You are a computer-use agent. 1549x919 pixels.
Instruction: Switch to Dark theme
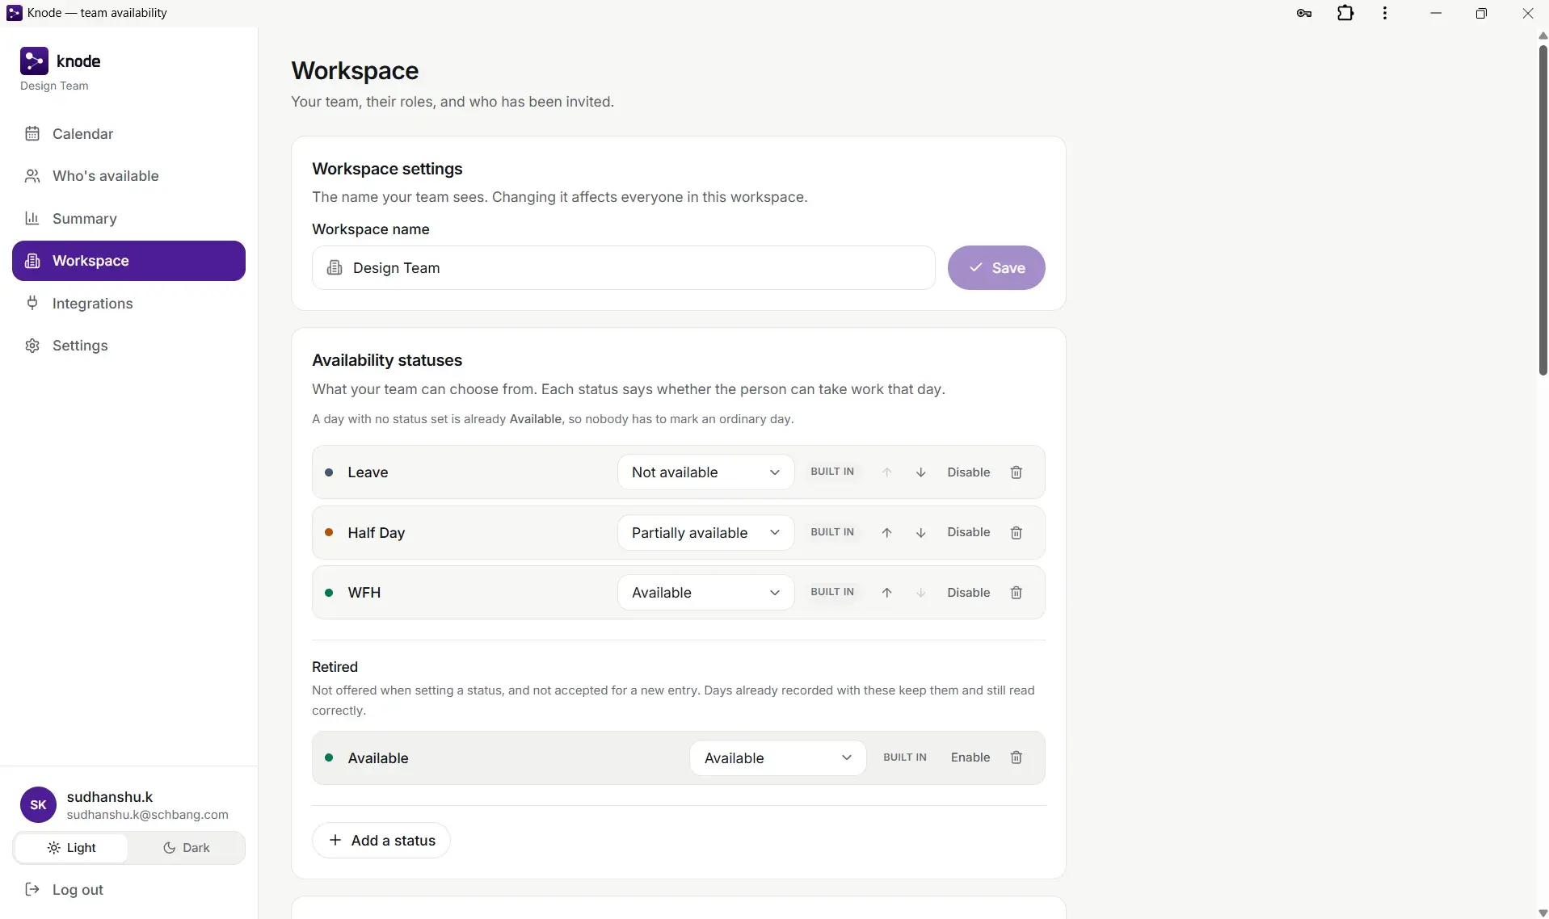[x=186, y=848]
